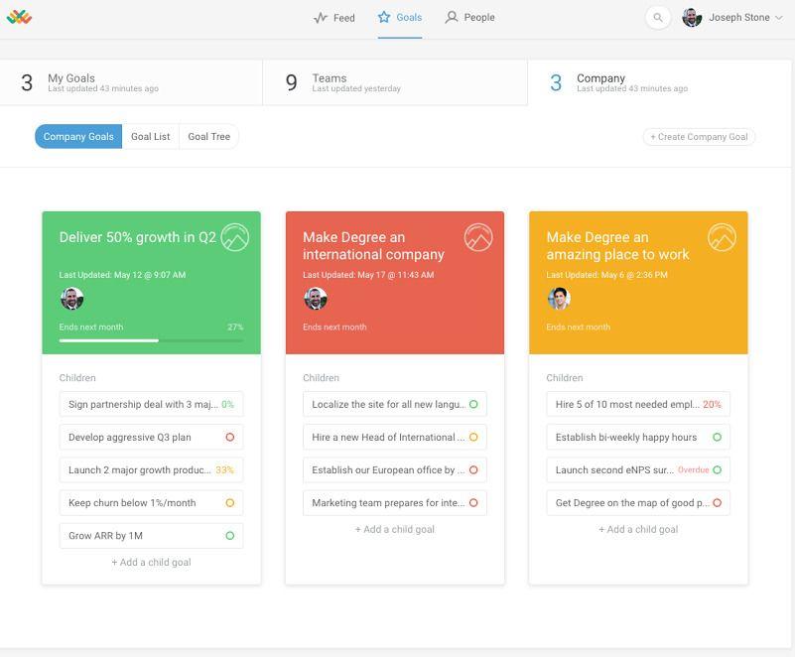This screenshot has width=795, height=657.
Task: Open Launch 2 major growth produc... goal
Action: pos(151,470)
